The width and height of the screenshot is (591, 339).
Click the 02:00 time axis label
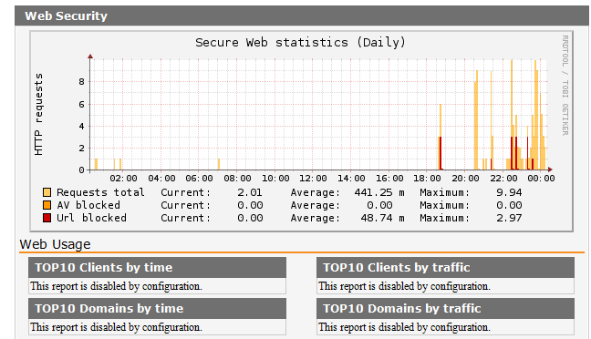click(123, 179)
